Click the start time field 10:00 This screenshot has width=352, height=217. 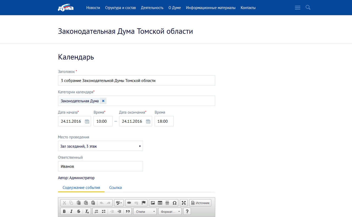pyautogui.click(x=103, y=121)
